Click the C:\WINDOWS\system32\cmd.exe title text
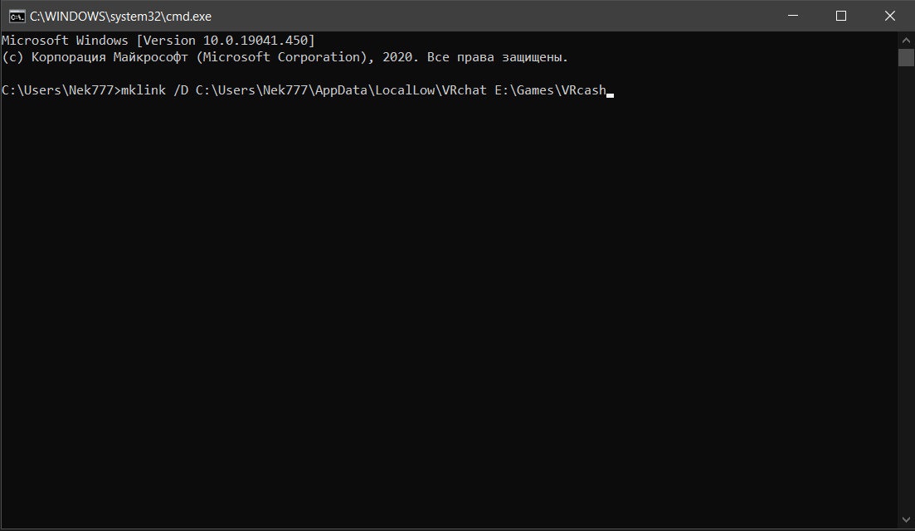The height and width of the screenshot is (531, 915). point(120,16)
